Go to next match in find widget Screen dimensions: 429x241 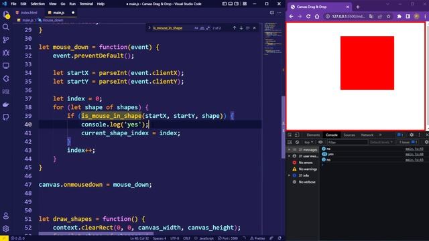[241, 28]
